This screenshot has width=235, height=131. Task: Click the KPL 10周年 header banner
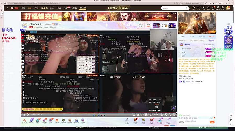click(118, 8)
